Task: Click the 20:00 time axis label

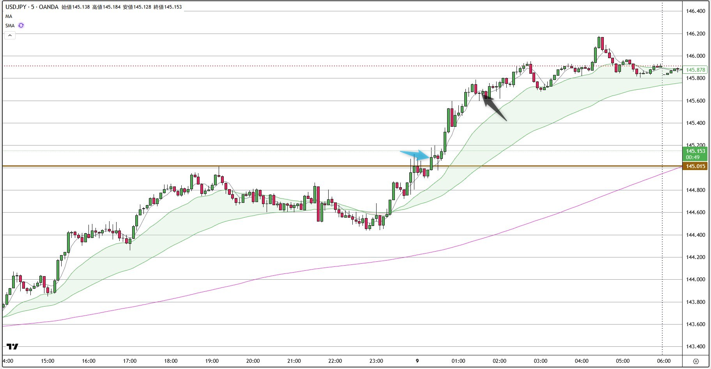Action: pos(253,361)
